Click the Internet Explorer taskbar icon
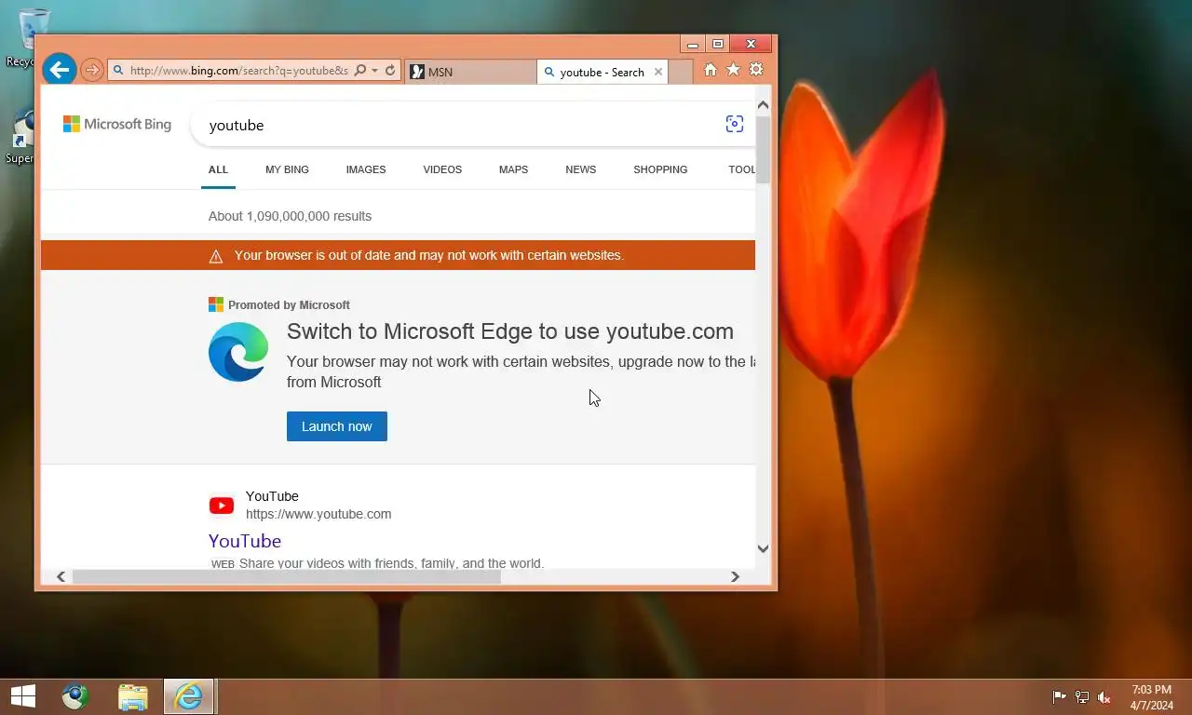This screenshot has width=1192, height=715. (x=189, y=696)
